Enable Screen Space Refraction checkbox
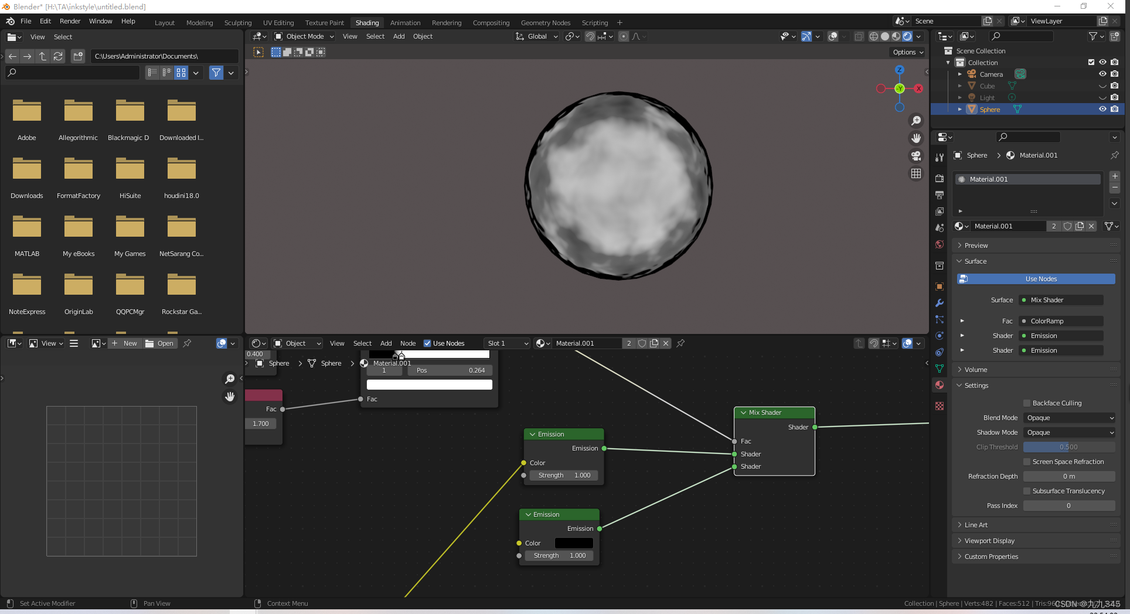 pos(1027,462)
